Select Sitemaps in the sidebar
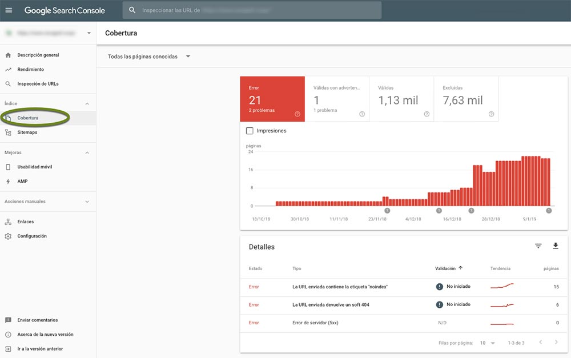571x358 pixels. coord(27,132)
